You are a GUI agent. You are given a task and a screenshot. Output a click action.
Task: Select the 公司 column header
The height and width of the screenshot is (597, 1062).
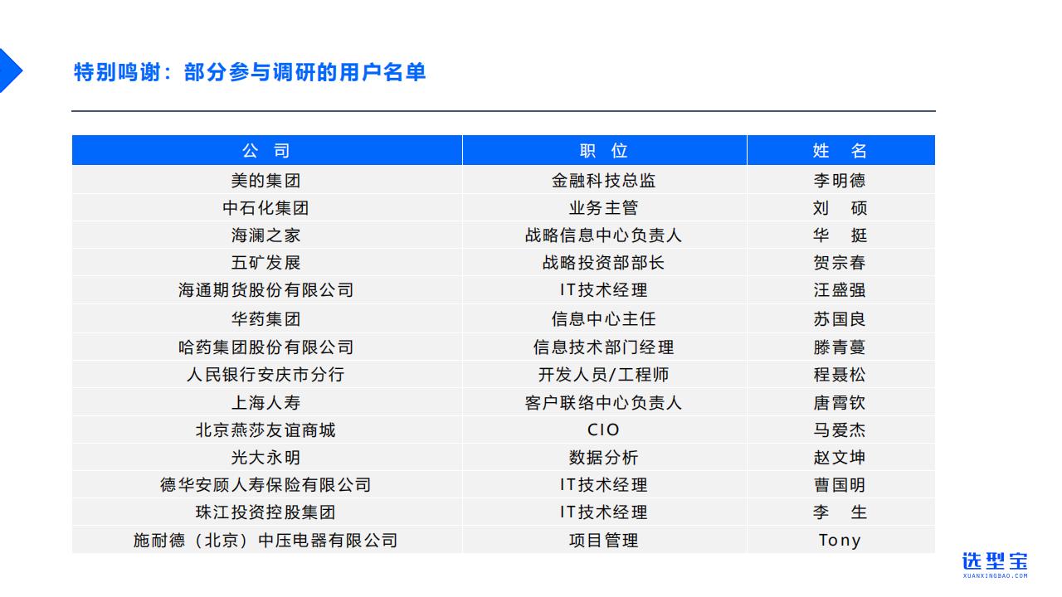coord(266,150)
